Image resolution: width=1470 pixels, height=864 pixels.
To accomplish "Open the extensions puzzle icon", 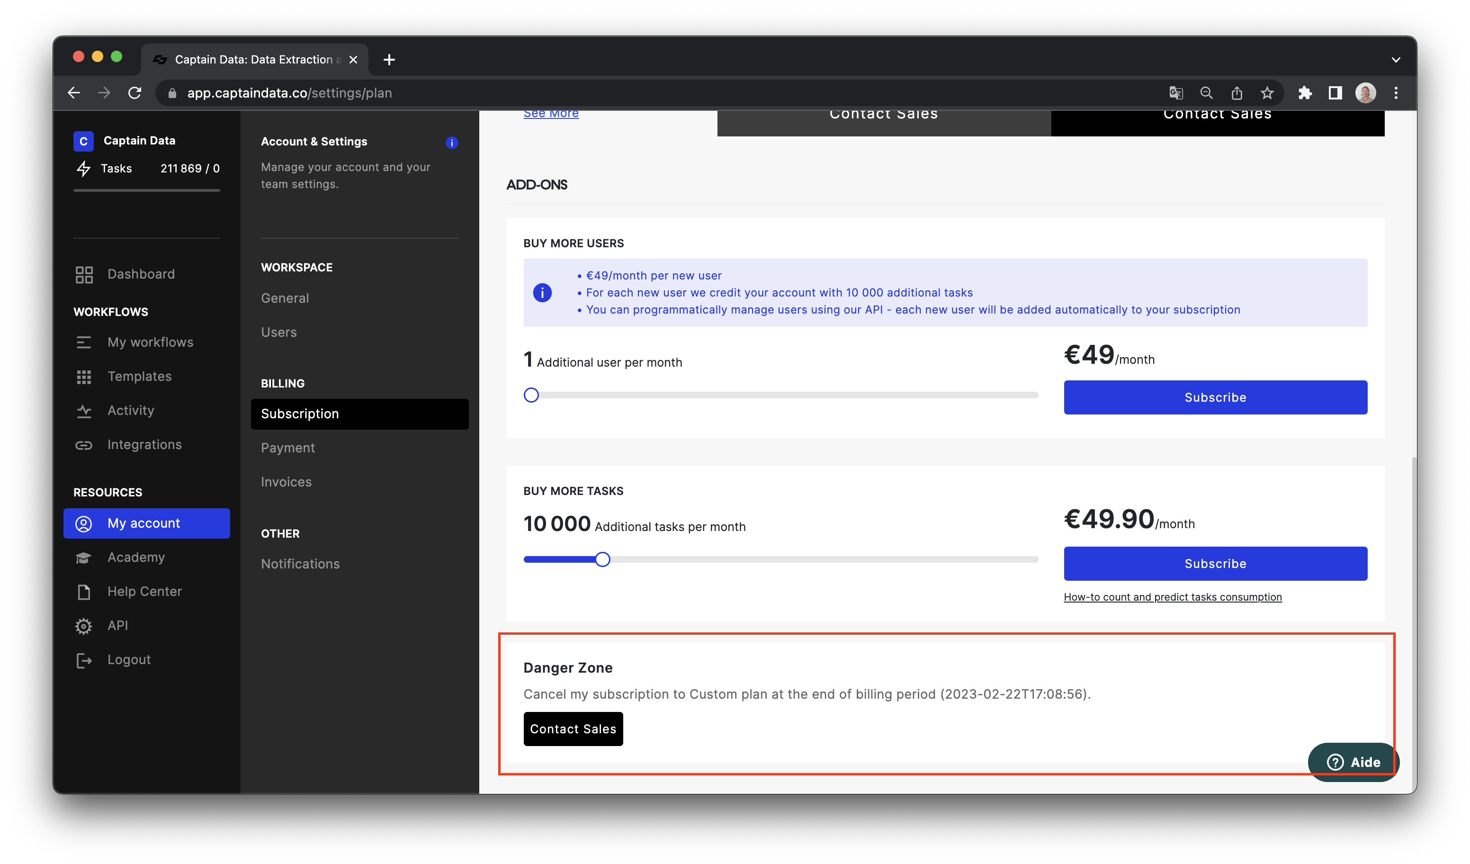I will pyautogui.click(x=1305, y=93).
